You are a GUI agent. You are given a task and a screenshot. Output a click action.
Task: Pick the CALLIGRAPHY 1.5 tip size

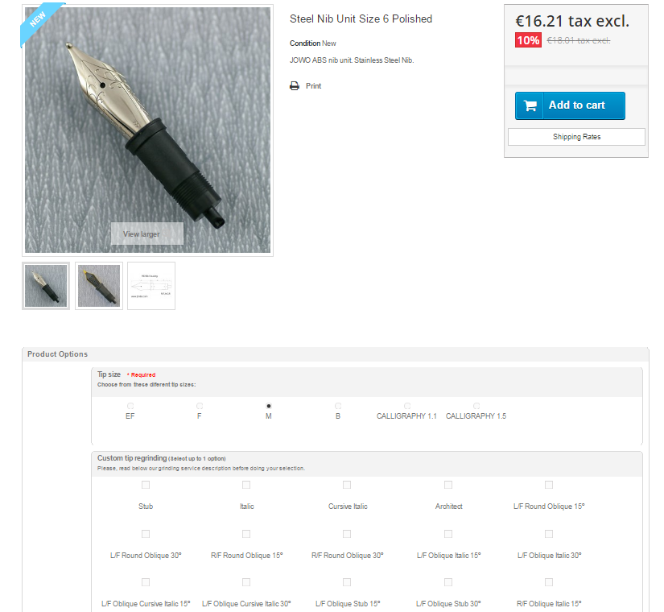pyautogui.click(x=476, y=406)
